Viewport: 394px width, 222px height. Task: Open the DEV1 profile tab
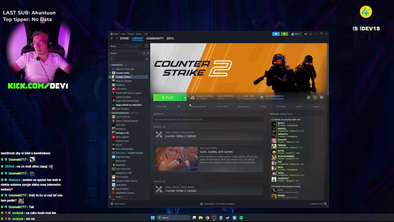pos(170,39)
